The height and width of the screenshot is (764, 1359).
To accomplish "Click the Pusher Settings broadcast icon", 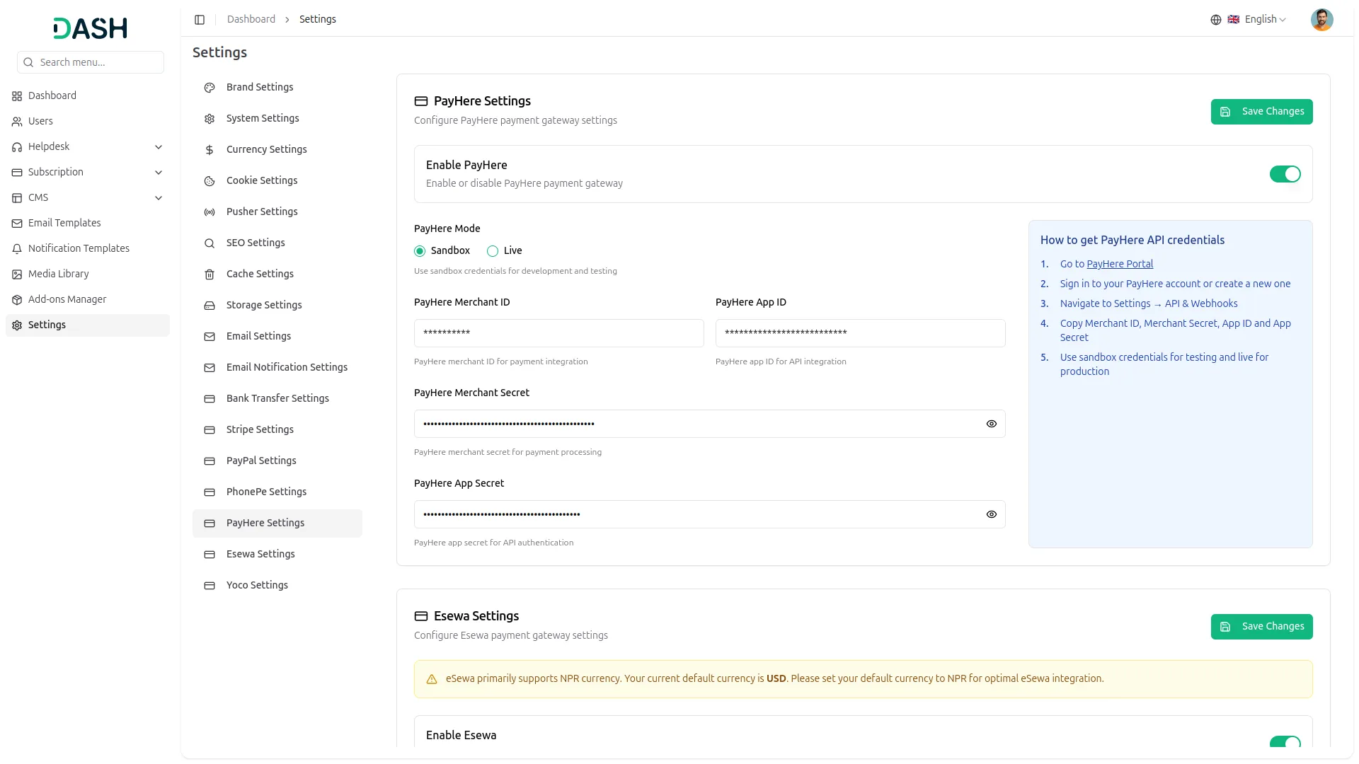I will tap(210, 212).
